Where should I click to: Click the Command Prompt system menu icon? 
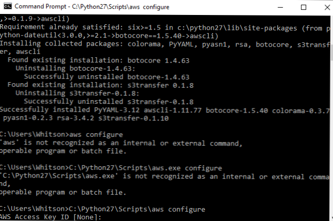[x=7, y=7]
